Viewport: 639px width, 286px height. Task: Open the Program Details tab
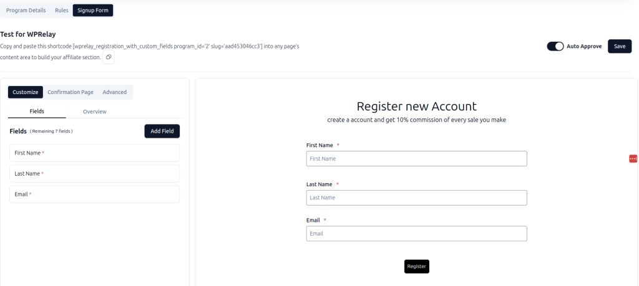pyautogui.click(x=26, y=10)
